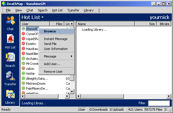The width and height of the screenshot is (173, 113).
Task: Click the 421 Users status panel
Action: coord(136,109)
